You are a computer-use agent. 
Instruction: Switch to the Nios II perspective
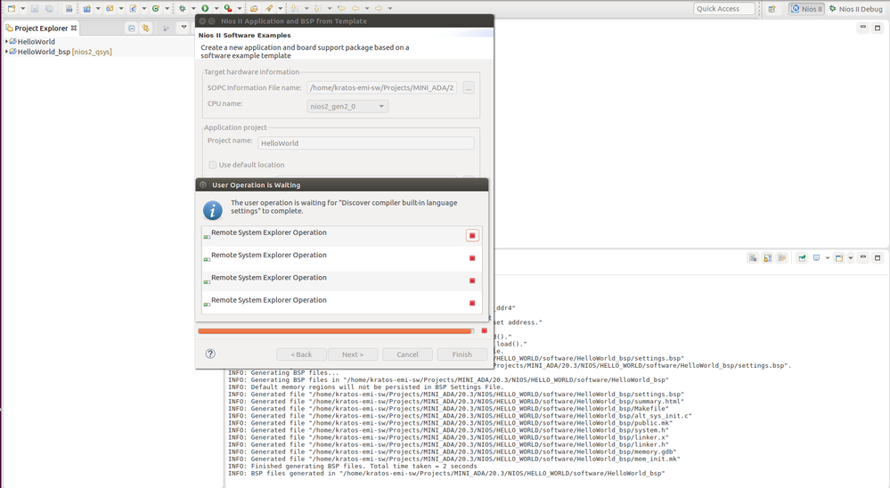806,9
